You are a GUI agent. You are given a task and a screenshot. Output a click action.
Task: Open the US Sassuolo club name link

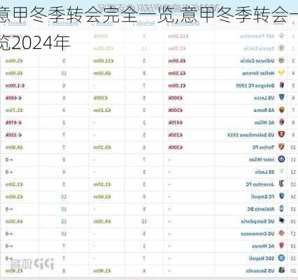[x=260, y=271]
